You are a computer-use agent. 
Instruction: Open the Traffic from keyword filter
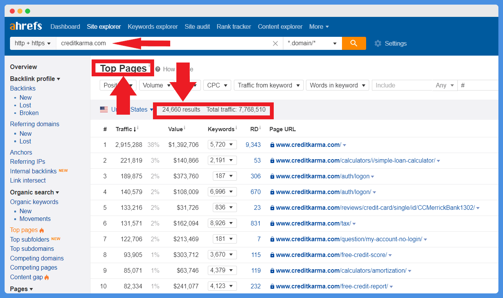pyautogui.click(x=268, y=85)
